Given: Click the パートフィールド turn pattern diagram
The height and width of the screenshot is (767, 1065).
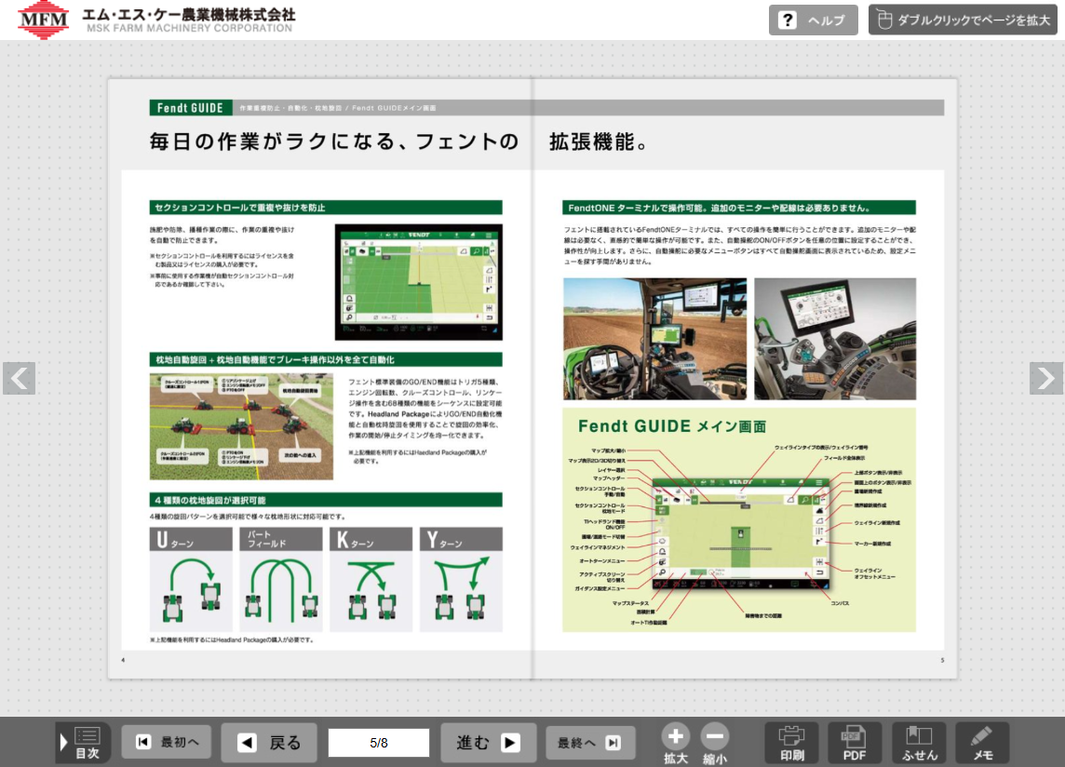Looking at the screenshot, I should coord(280,580).
